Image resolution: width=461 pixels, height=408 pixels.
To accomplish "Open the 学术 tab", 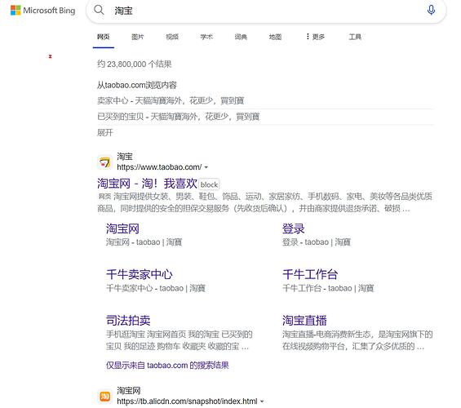I will pos(206,37).
